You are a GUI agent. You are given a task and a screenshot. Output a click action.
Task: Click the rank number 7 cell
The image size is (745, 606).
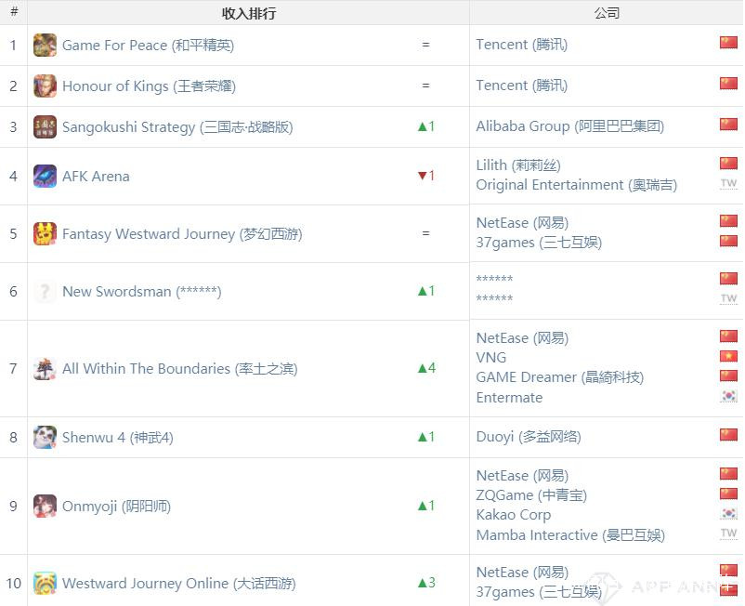tap(13, 369)
